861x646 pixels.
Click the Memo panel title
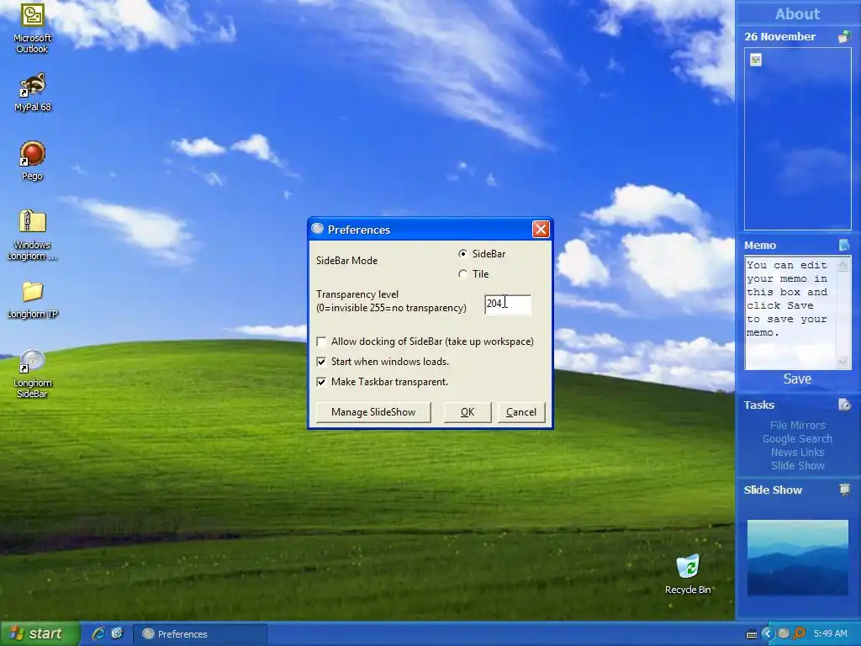pos(760,246)
